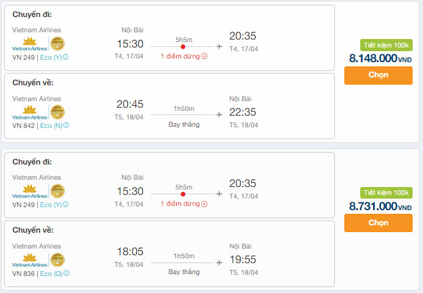Click 'Tiết kiệm 100k' badge above 8.731.000
Screen dimensions: 423x293
[386, 192]
